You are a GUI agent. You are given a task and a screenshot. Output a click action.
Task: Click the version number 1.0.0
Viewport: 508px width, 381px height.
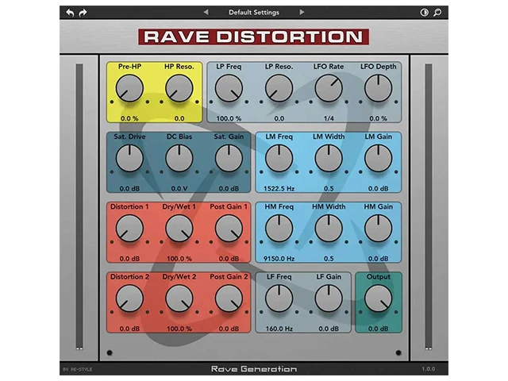429,369
